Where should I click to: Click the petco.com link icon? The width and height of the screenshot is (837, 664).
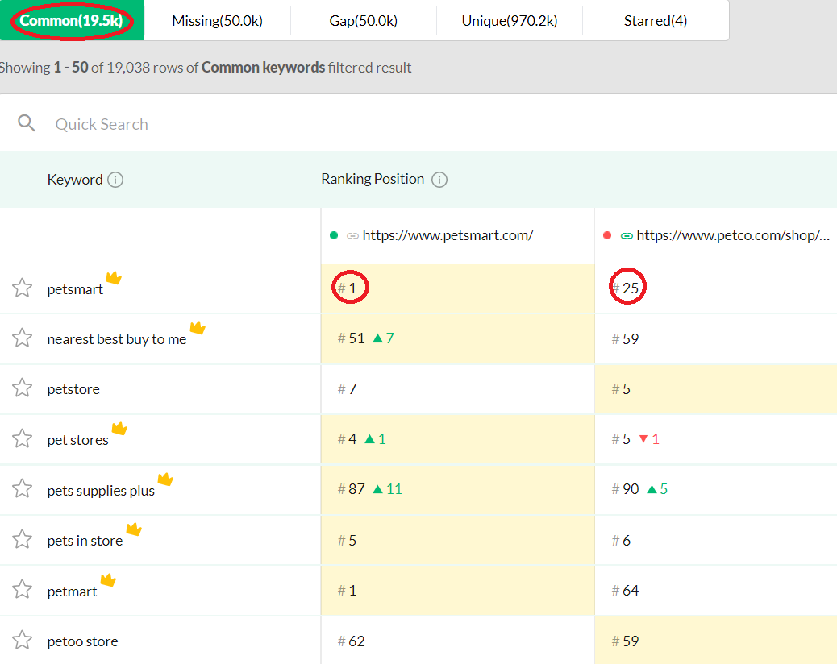(627, 236)
